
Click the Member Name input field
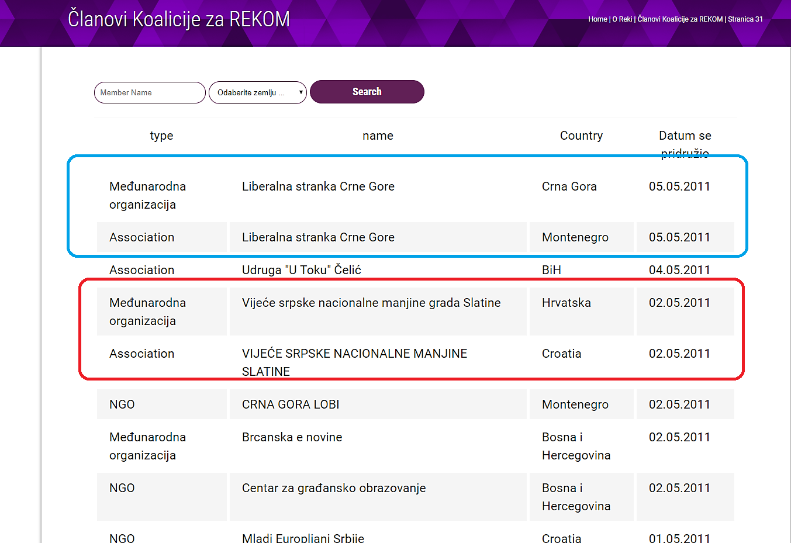pos(150,92)
